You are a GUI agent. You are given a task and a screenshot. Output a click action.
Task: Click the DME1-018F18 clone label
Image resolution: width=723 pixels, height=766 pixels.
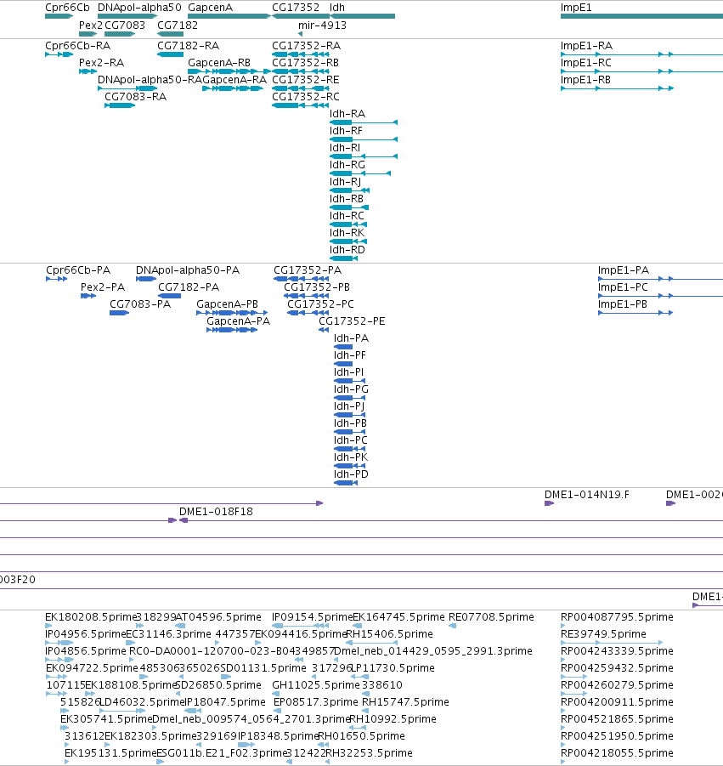(x=217, y=512)
